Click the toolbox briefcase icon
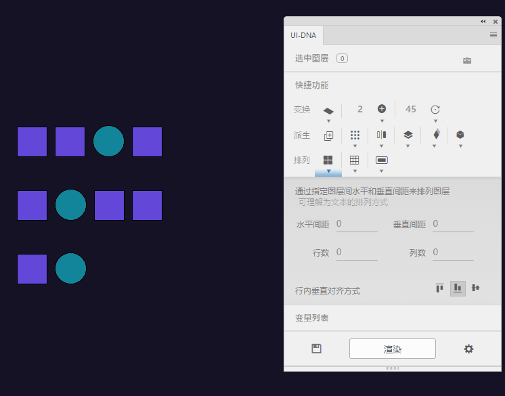The width and height of the screenshot is (505, 396). (467, 60)
